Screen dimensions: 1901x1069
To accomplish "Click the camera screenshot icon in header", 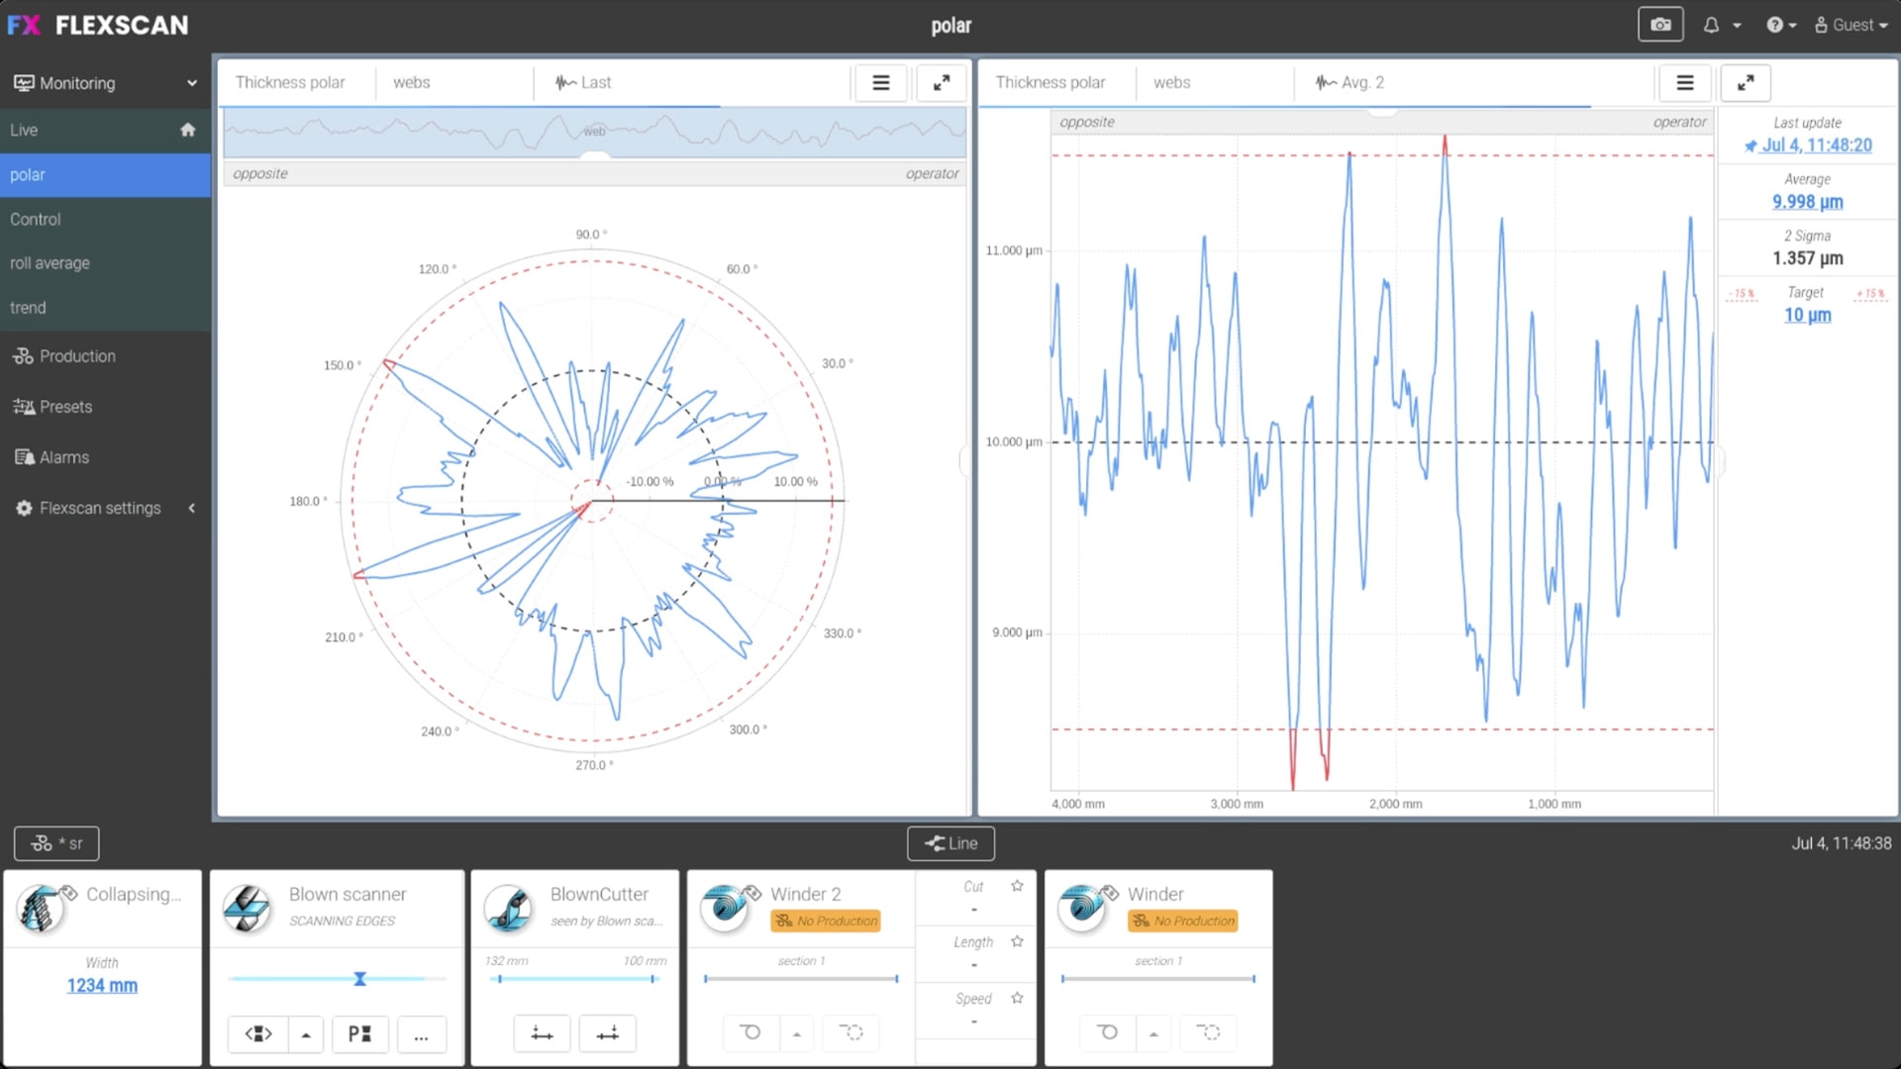I will tap(1660, 25).
